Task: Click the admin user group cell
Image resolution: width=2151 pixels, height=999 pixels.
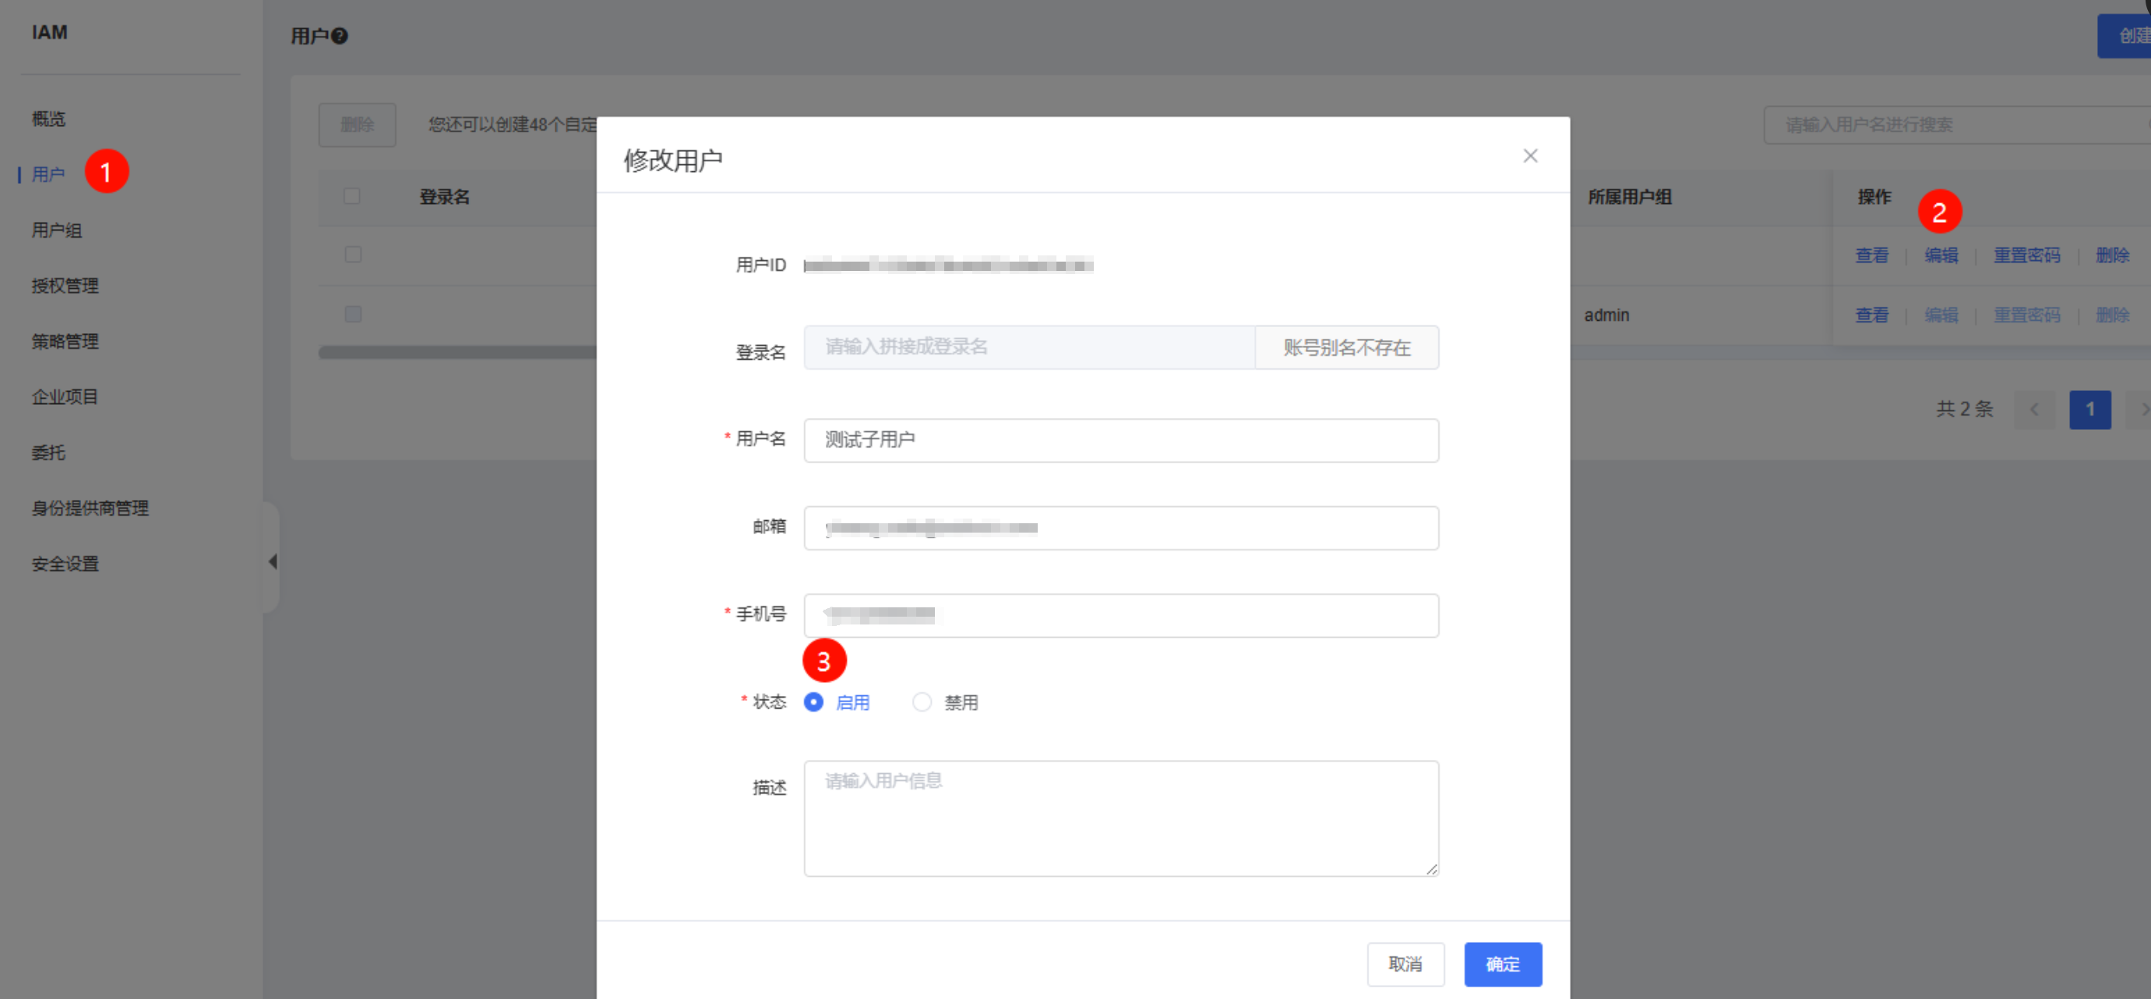Action: point(1606,315)
